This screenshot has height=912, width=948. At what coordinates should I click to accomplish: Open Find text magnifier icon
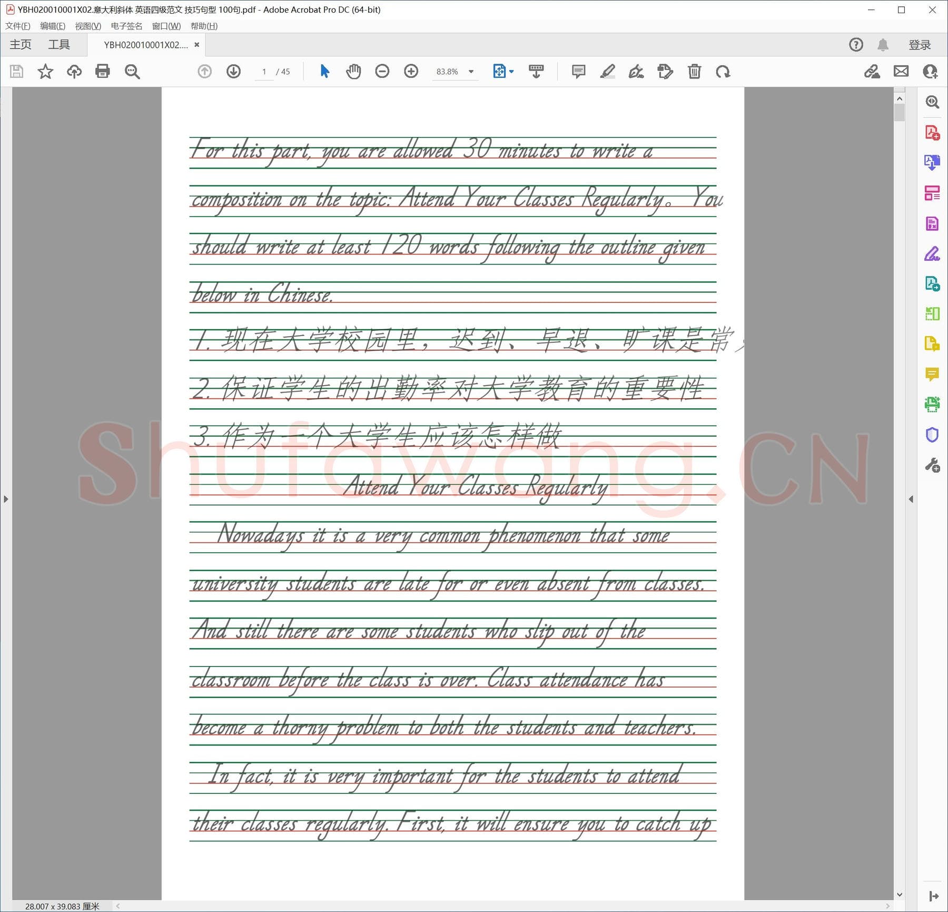(132, 71)
